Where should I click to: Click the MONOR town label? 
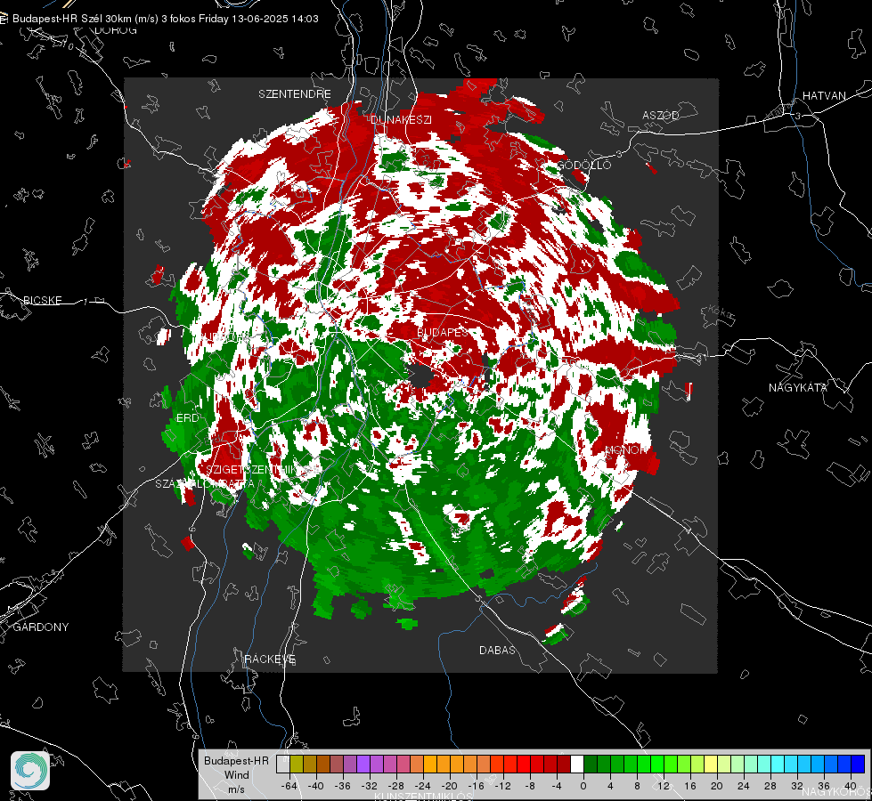pyautogui.click(x=626, y=449)
